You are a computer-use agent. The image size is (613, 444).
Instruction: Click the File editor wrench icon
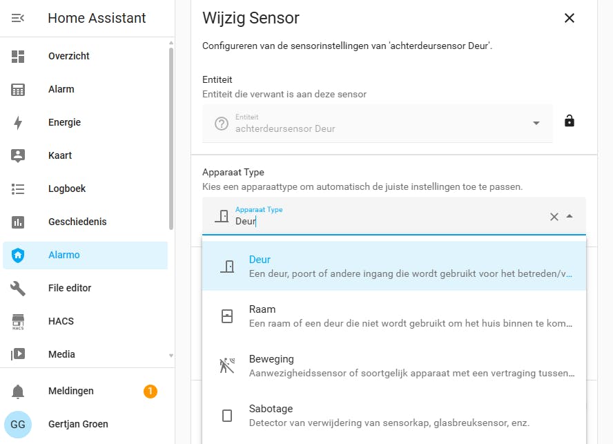click(x=18, y=288)
